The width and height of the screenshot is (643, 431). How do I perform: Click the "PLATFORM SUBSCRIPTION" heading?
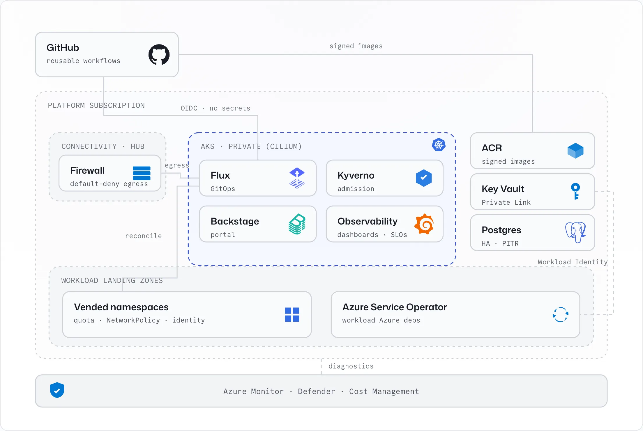pos(96,105)
